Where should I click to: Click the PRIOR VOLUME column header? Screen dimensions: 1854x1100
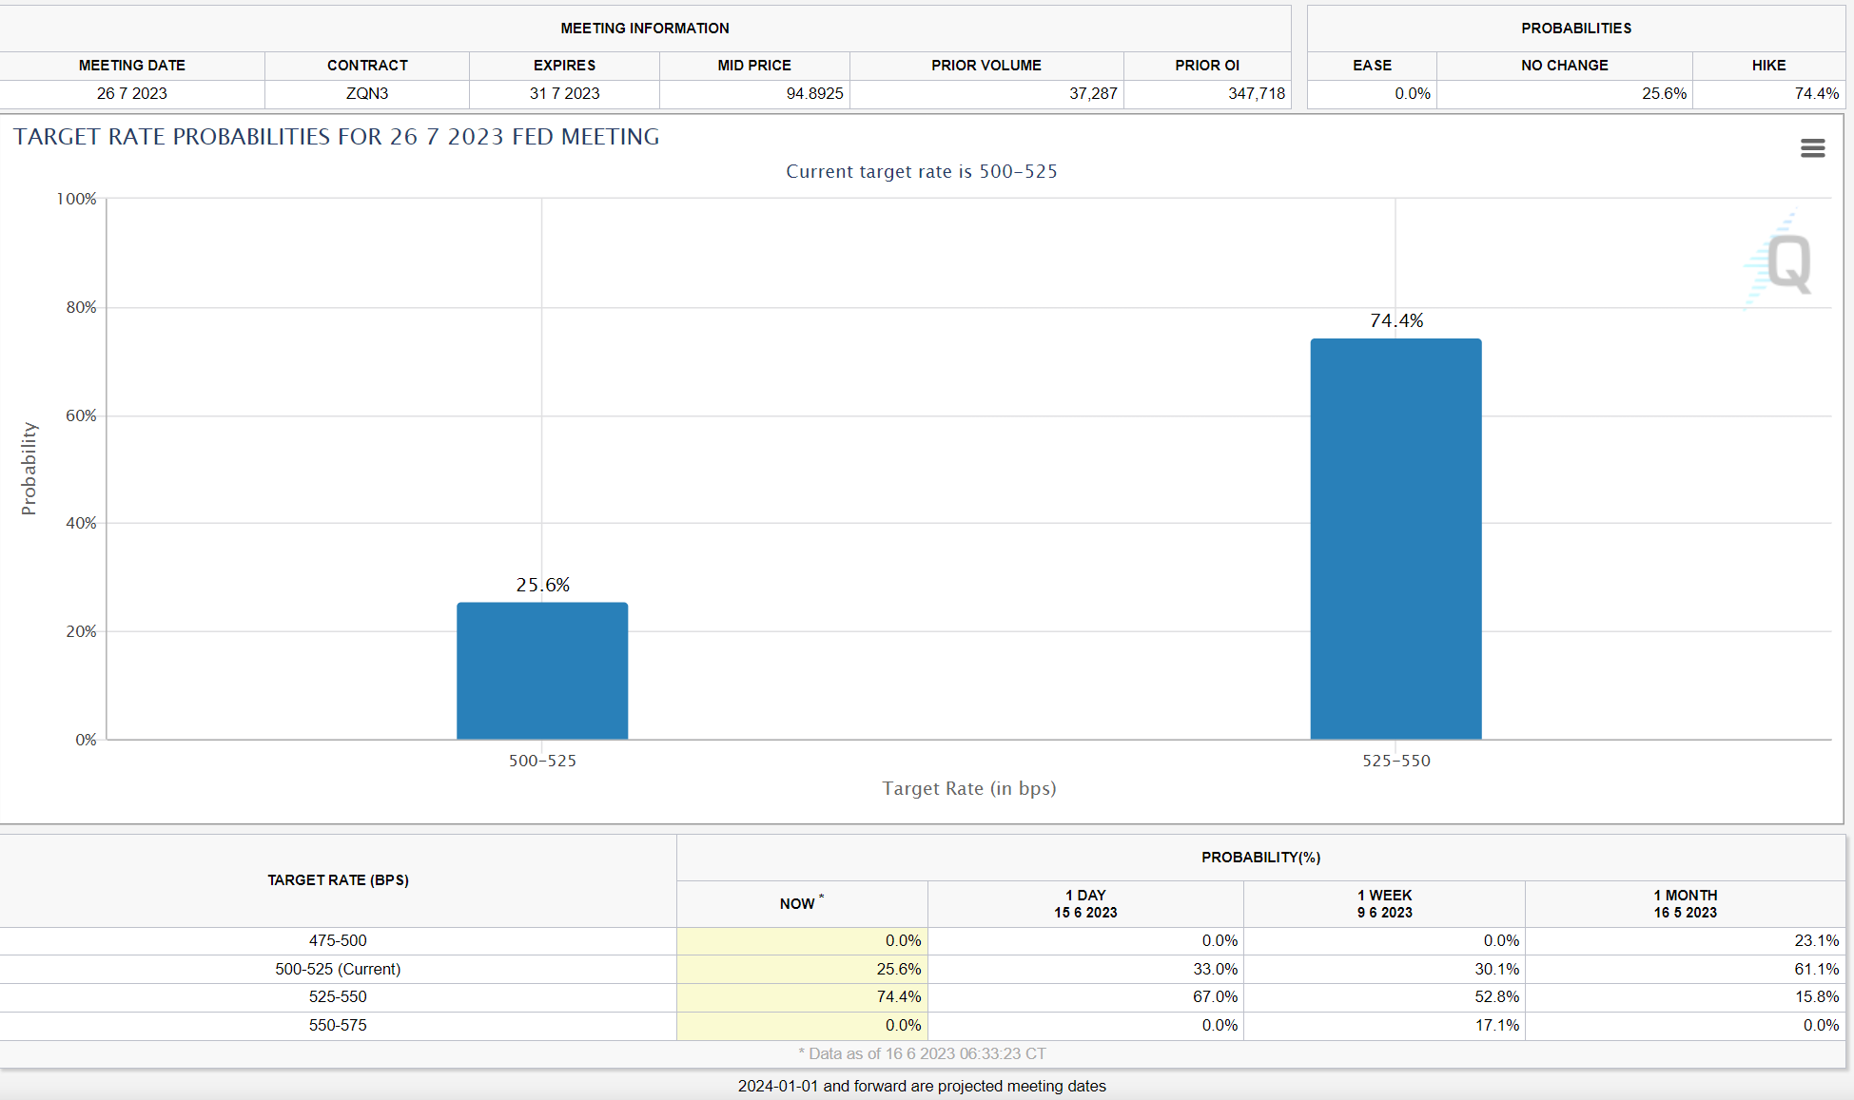coord(986,66)
